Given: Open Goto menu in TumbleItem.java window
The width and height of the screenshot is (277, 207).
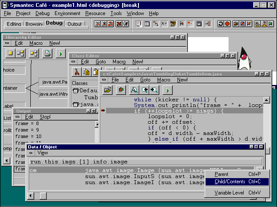Looking at the screenshot, I should pos(145,80).
